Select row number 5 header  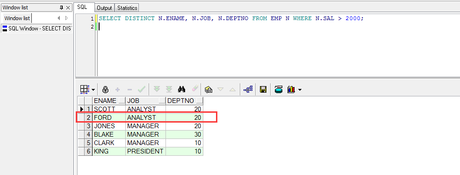tap(89, 143)
